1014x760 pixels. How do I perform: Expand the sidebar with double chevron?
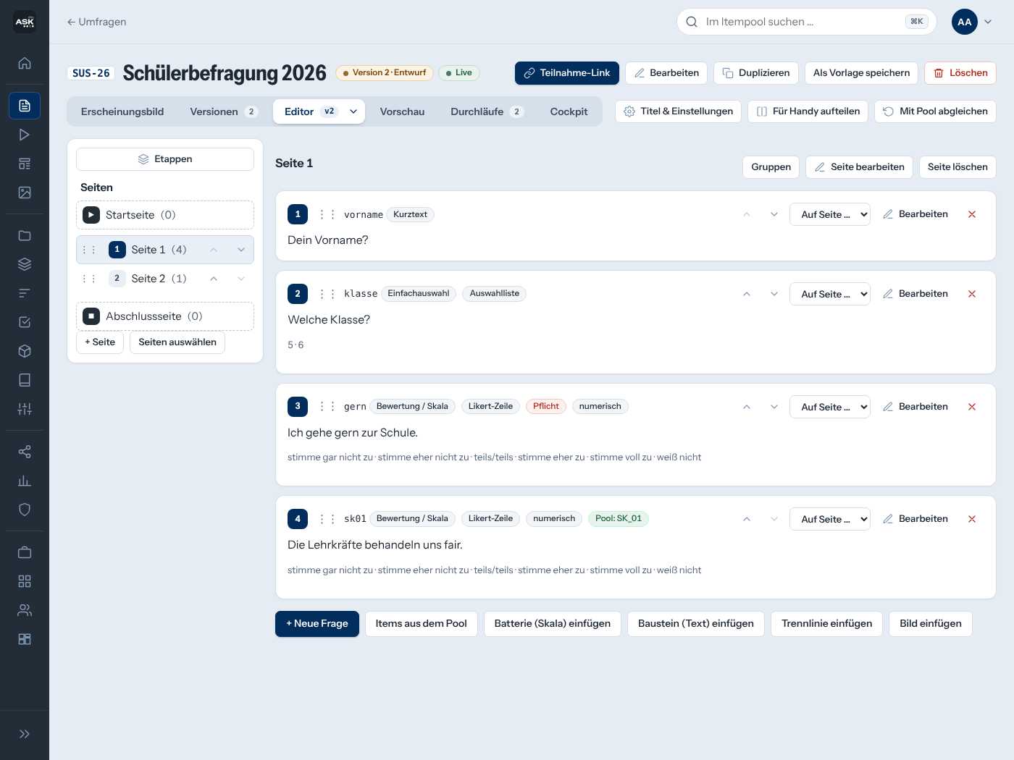(25, 734)
